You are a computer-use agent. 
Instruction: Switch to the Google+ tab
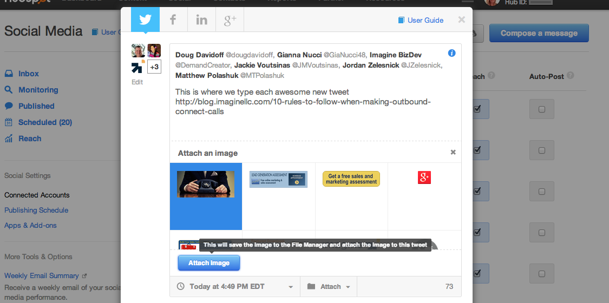[x=230, y=19]
